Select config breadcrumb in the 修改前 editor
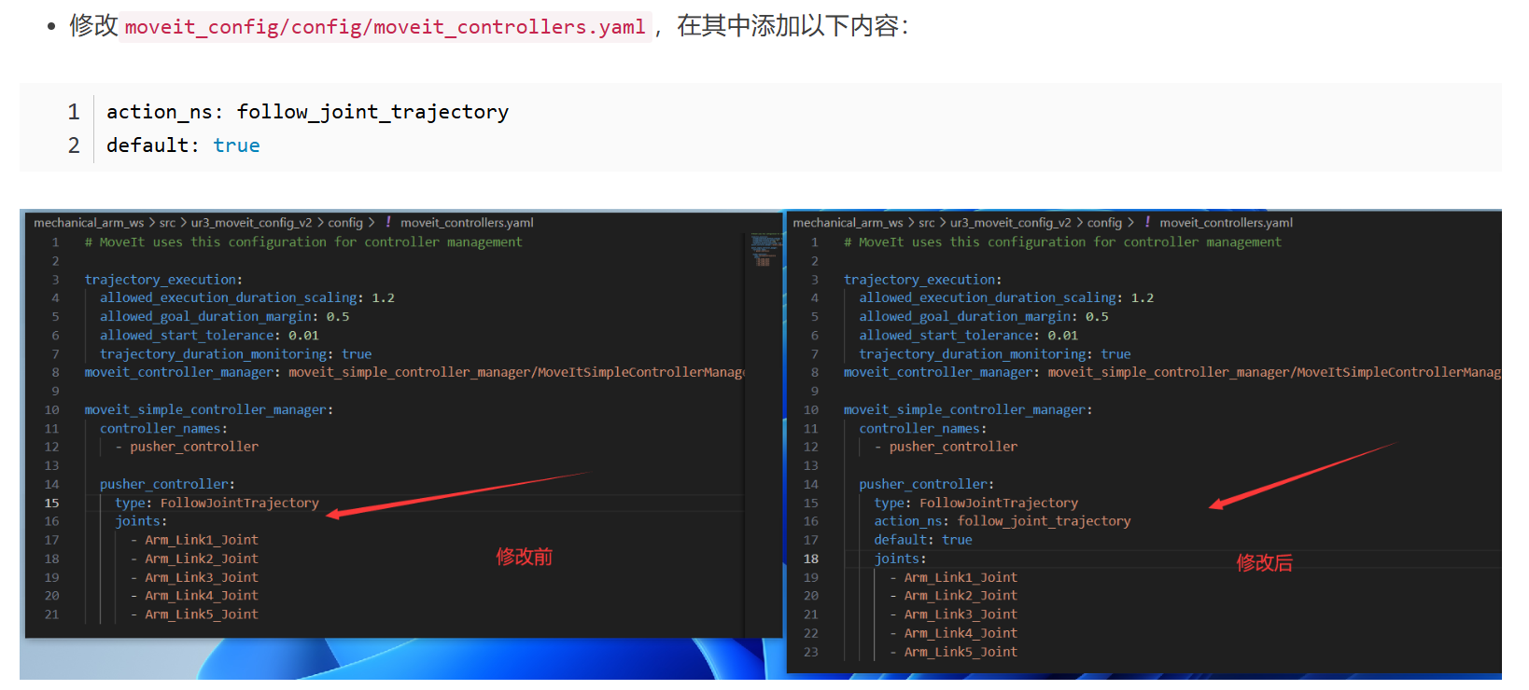Viewport: 1529px width, 690px height. (x=345, y=223)
